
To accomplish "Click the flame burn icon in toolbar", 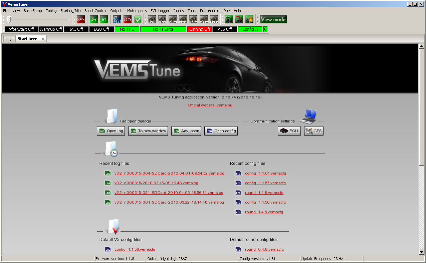I will click(x=249, y=19).
